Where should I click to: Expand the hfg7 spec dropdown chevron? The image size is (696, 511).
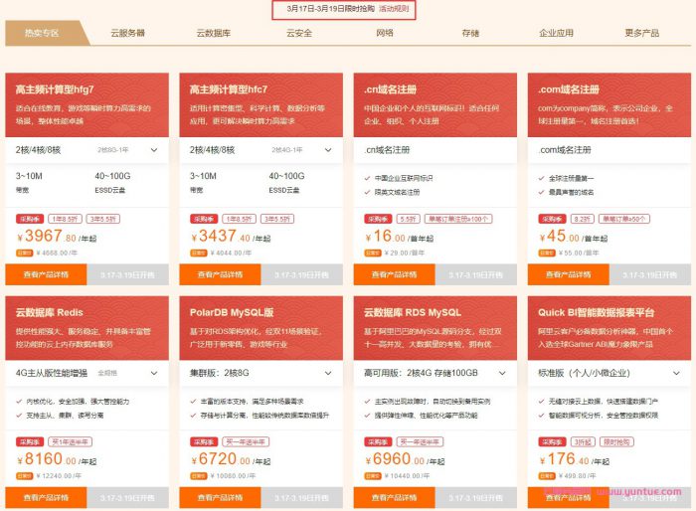coord(154,150)
